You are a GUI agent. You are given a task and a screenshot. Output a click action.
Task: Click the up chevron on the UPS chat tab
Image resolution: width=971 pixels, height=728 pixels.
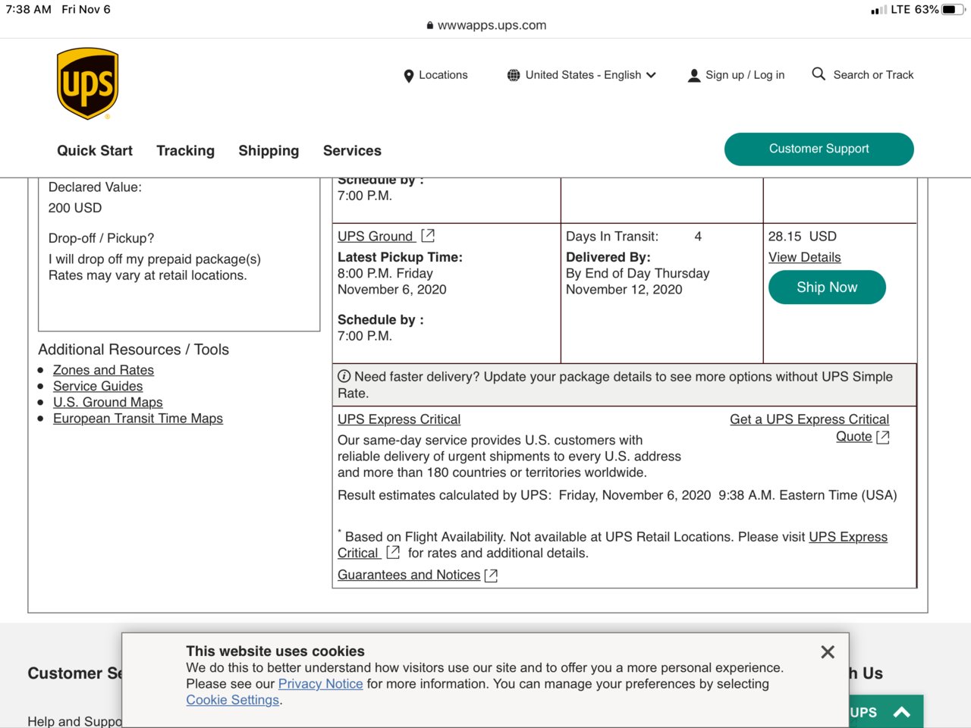[x=902, y=712]
